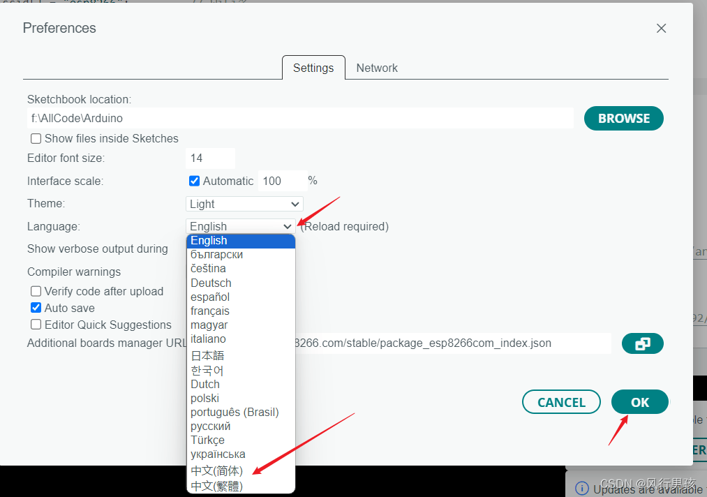Screen dimensions: 707x497
Task: Close the Preferences dialog with the X
Action: tap(661, 28)
